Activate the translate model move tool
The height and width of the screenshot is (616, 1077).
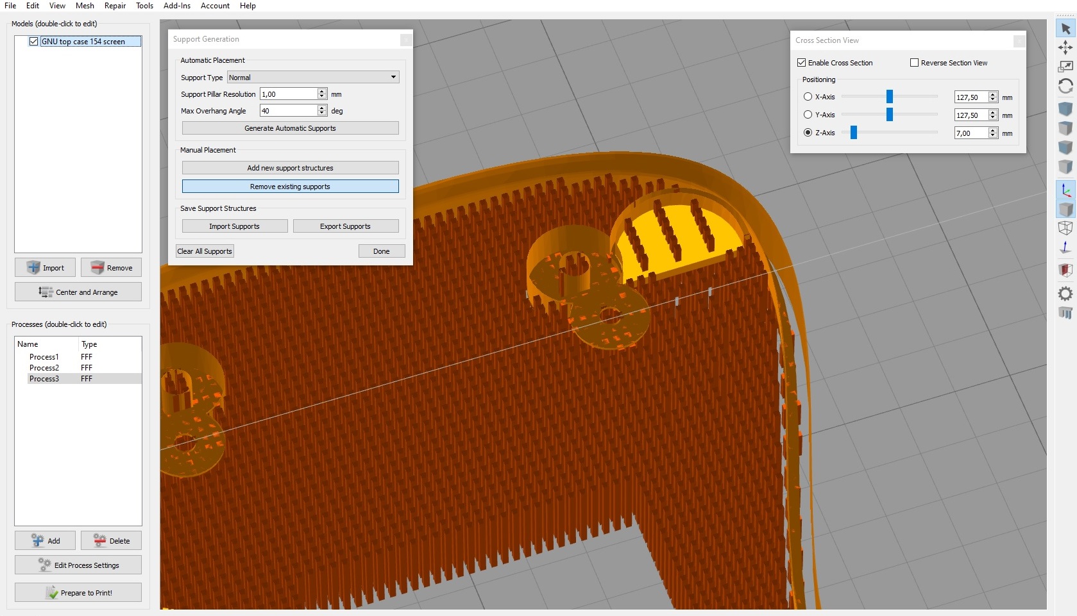(1065, 47)
